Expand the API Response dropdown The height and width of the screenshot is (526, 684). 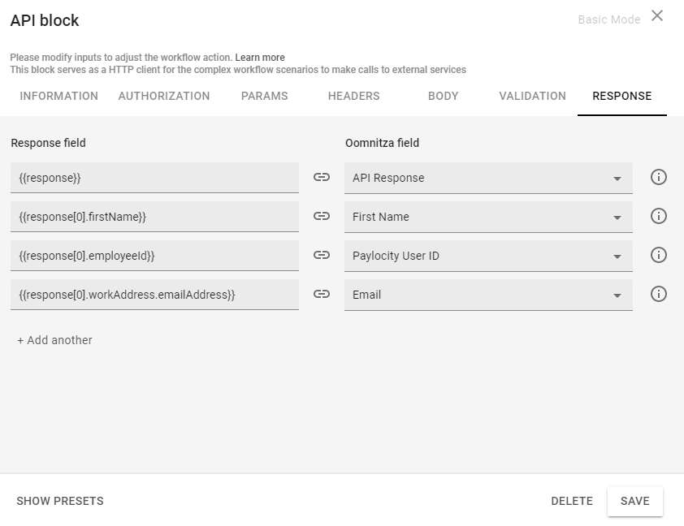coord(487,179)
